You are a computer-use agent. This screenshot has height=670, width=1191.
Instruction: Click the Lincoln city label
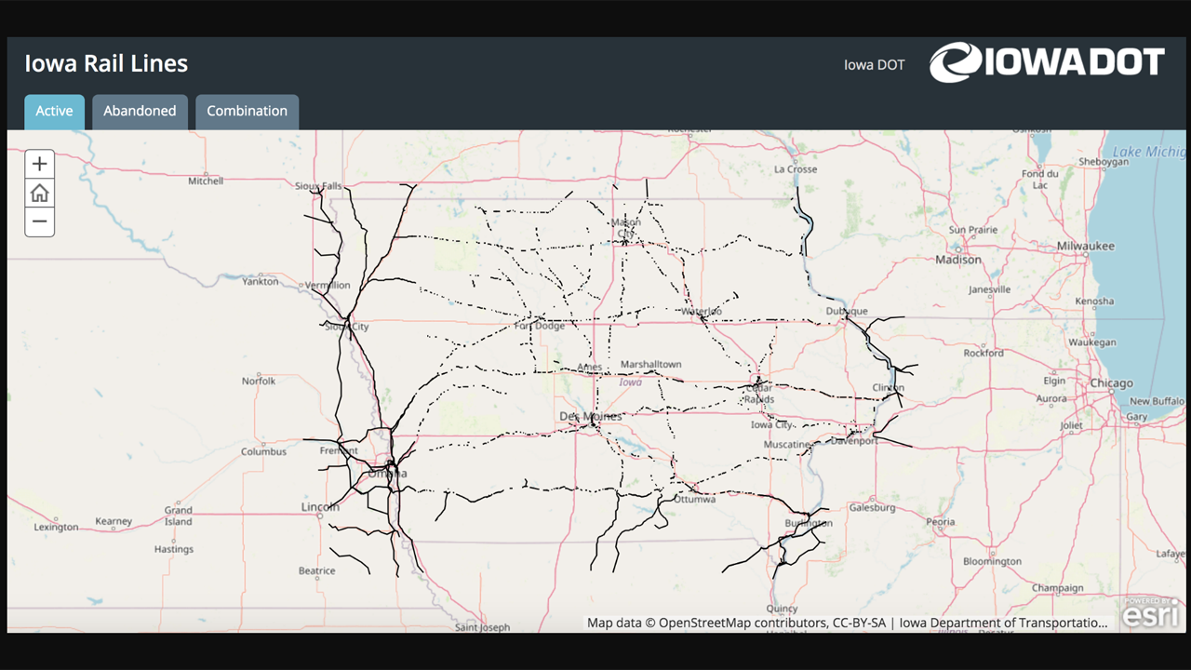click(320, 507)
